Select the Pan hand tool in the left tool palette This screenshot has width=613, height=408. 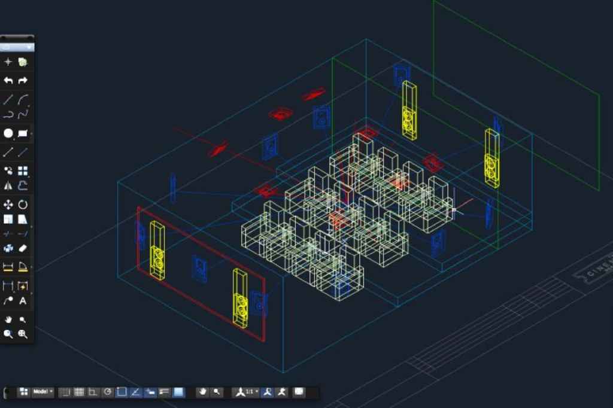8,319
